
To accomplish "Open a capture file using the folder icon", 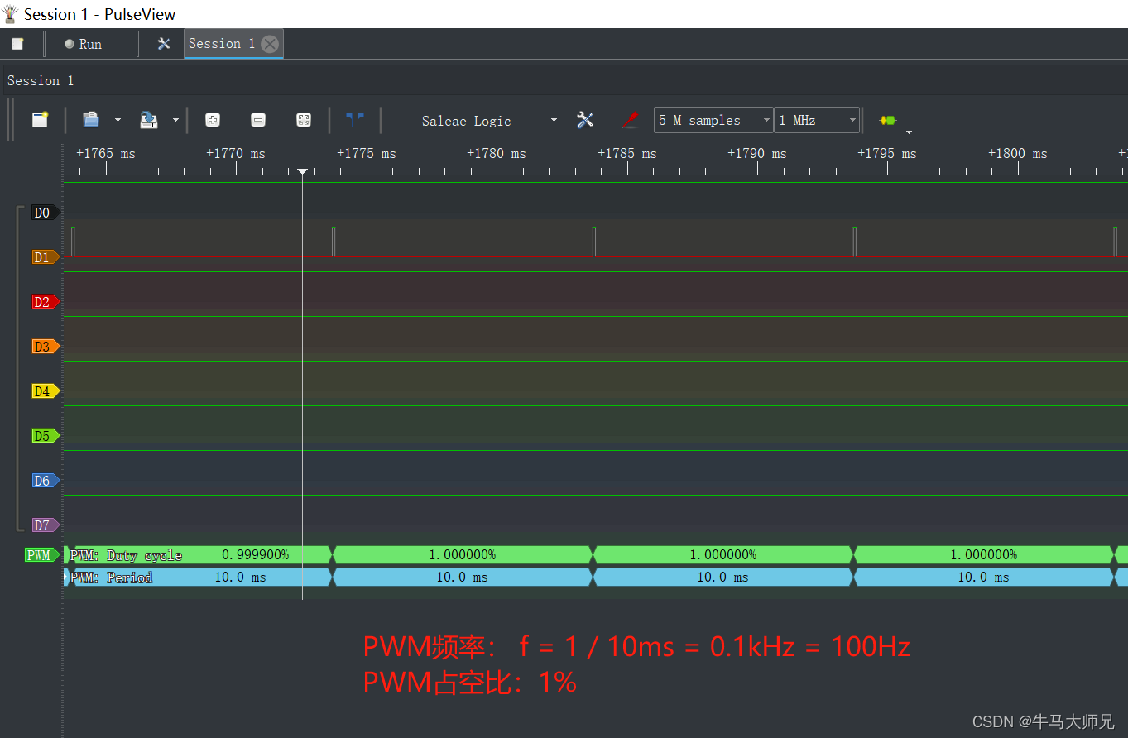I will point(91,119).
